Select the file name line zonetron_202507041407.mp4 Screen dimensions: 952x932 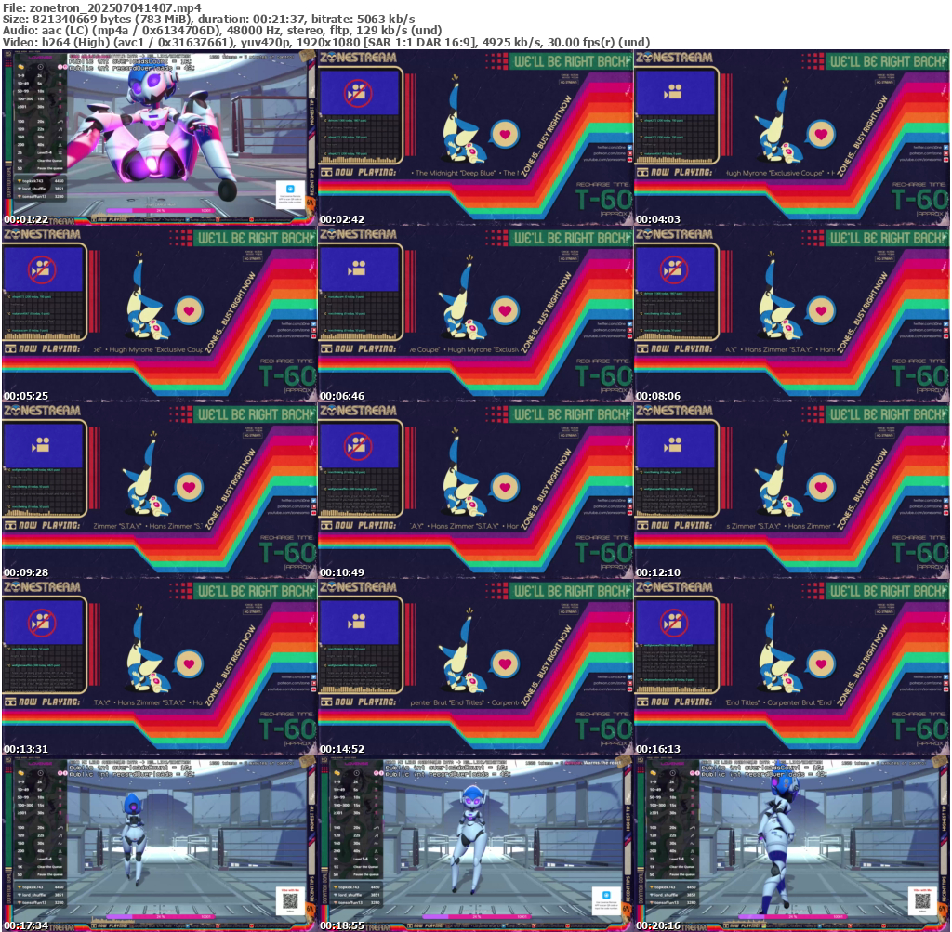pos(102,7)
